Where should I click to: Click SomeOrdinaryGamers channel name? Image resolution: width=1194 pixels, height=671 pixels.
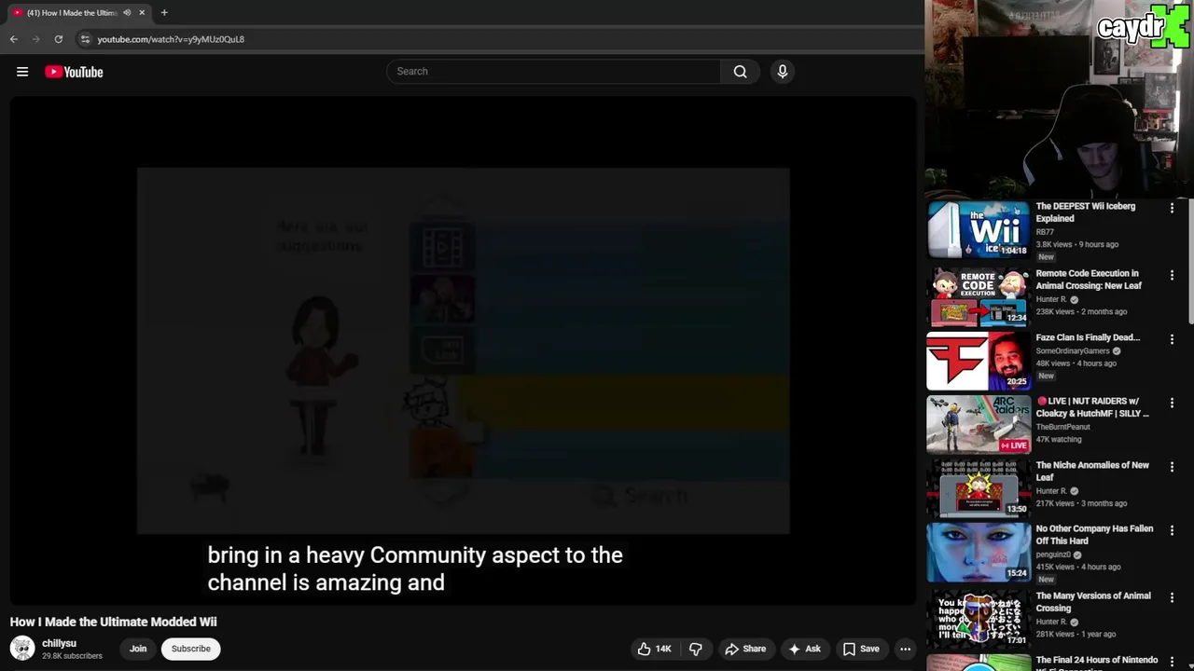pos(1073,351)
